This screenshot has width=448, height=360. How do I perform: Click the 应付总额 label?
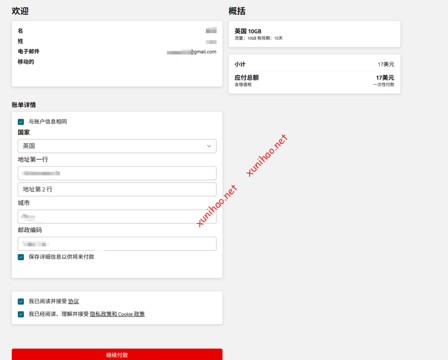coord(246,78)
